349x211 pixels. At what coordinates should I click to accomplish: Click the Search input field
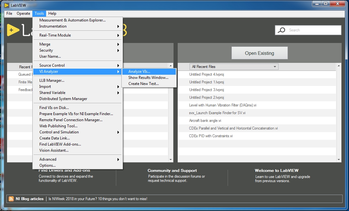(x=308, y=30)
